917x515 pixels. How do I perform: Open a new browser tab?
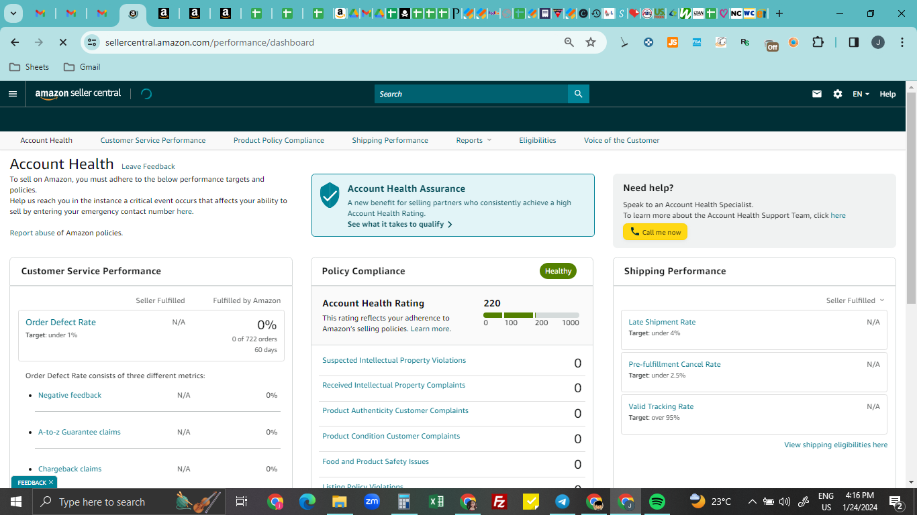[x=779, y=13]
